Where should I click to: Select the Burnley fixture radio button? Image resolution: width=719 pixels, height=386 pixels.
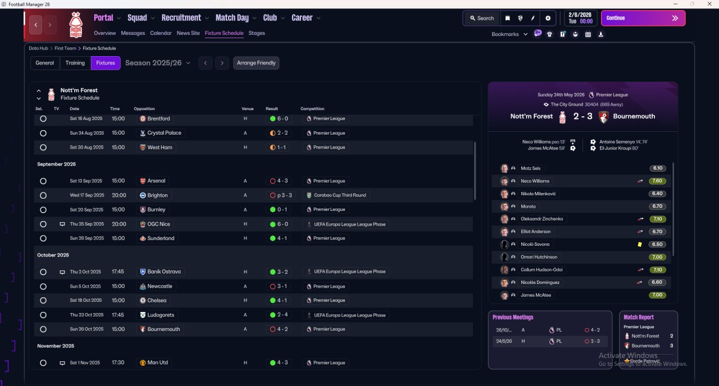point(43,210)
